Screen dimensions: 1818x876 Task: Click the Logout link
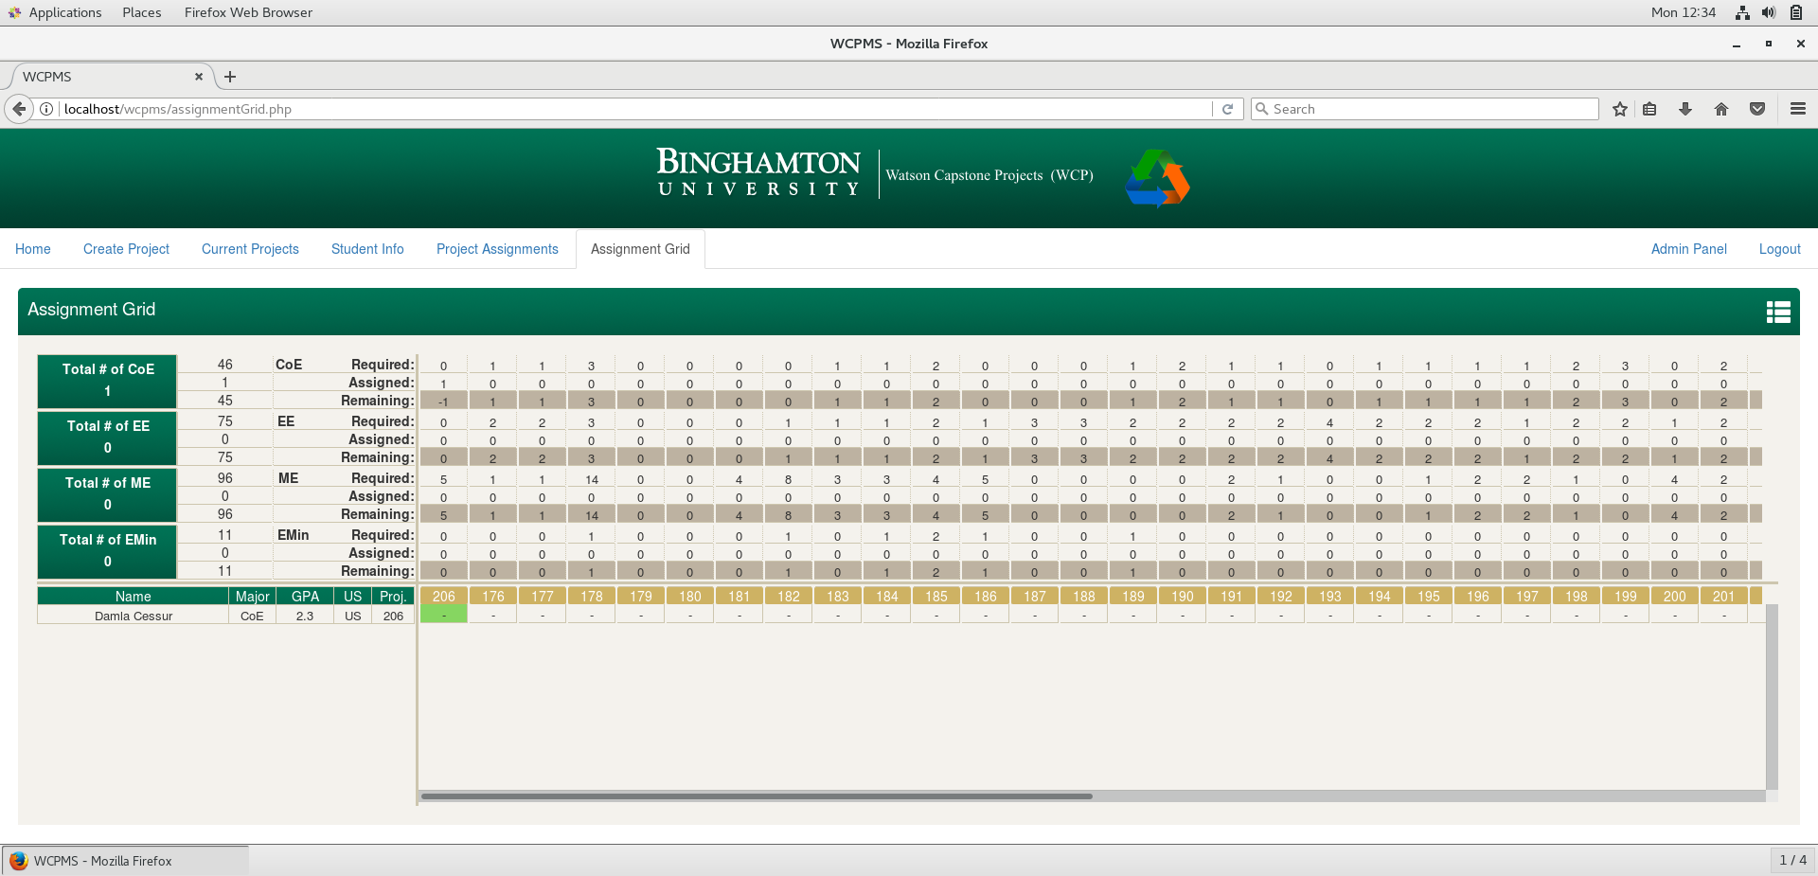tap(1779, 249)
